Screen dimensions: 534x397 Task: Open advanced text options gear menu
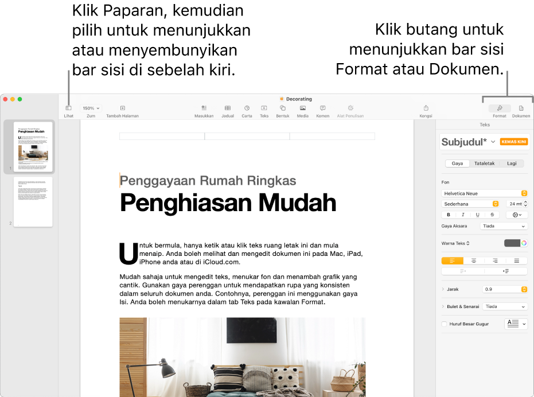(x=517, y=215)
